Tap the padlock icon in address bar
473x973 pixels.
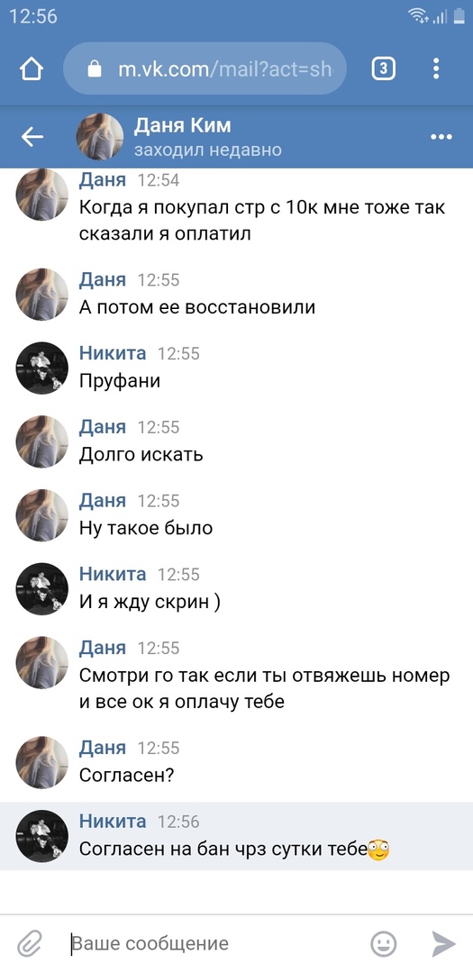pos(94,68)
